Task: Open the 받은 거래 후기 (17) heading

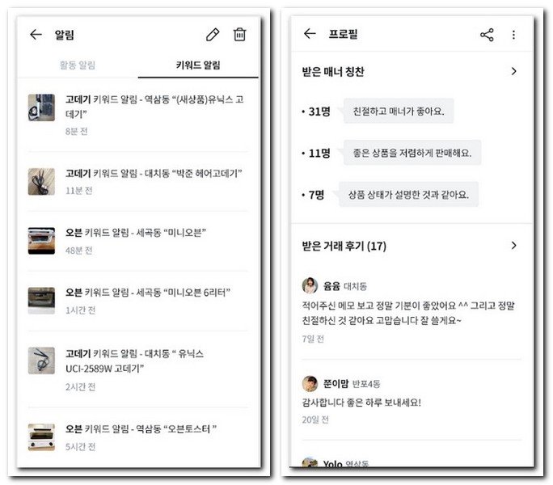Action: 344,246
